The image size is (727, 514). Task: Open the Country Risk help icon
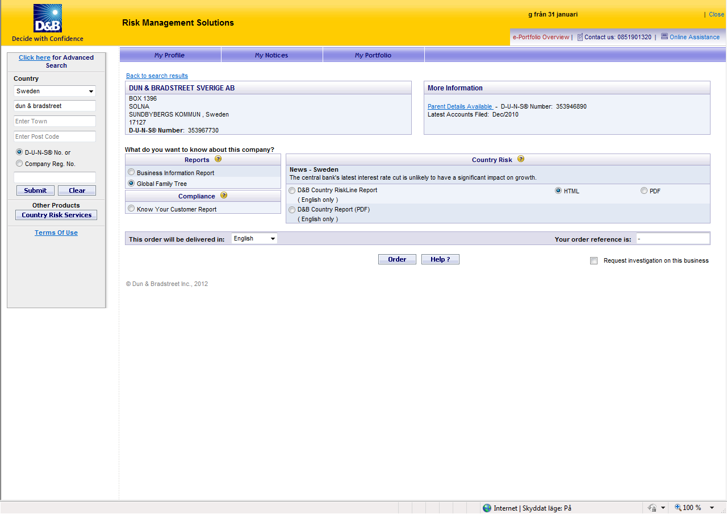point(521,160)
